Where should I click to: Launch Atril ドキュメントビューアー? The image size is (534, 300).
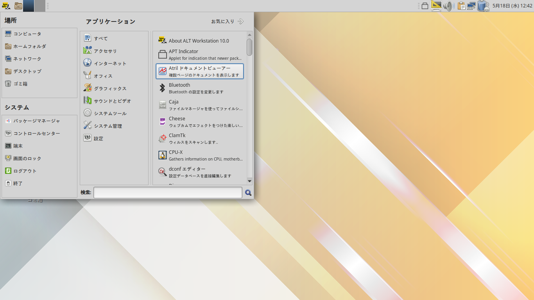[x=200, y=71]
